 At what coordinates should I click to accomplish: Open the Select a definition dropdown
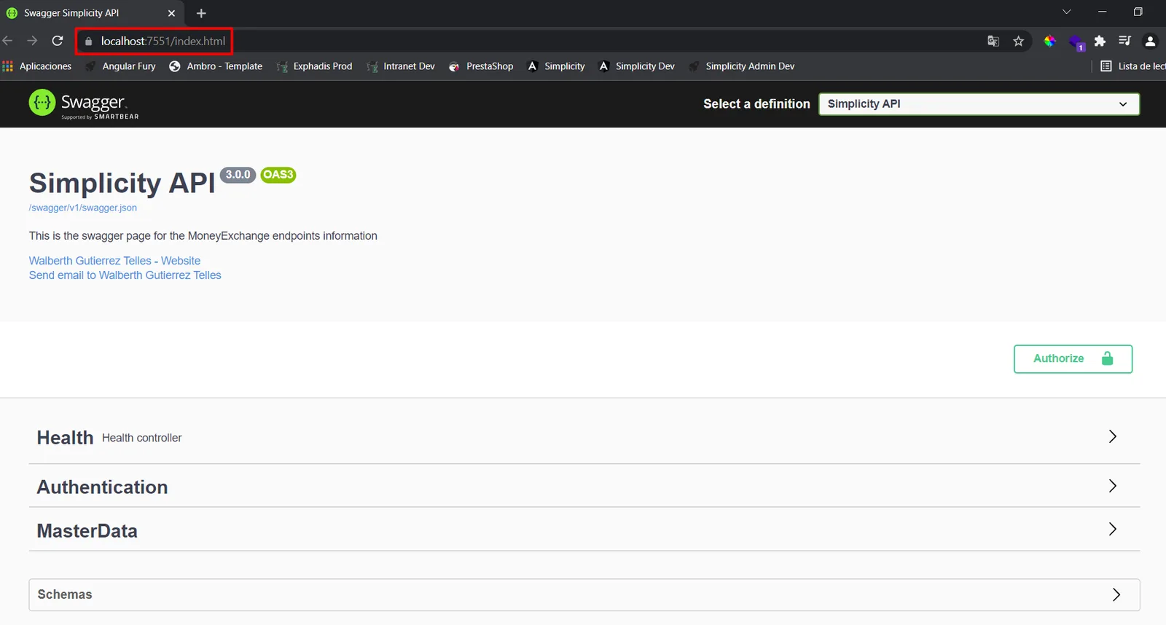(x=979, y=104)
